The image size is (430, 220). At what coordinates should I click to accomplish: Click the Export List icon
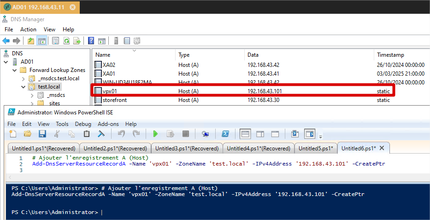point(77,41)
